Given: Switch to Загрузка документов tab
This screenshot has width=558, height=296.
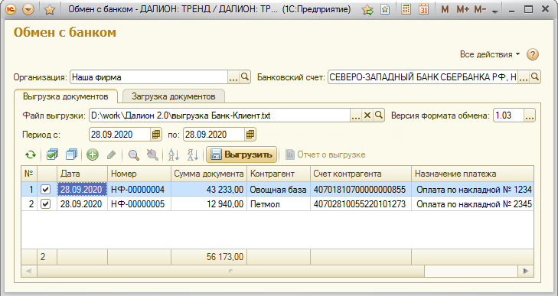Looking at the screenshot, I should click(x=173, y=96).
